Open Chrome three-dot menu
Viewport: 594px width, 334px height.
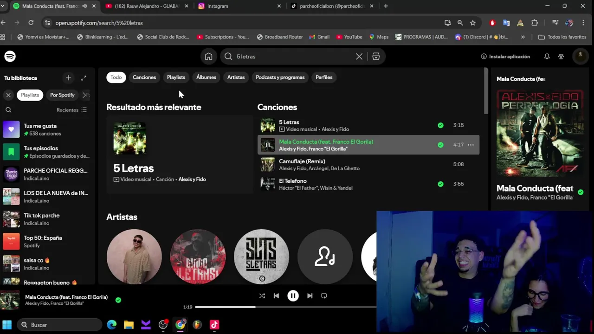click(x=583, y=23)
